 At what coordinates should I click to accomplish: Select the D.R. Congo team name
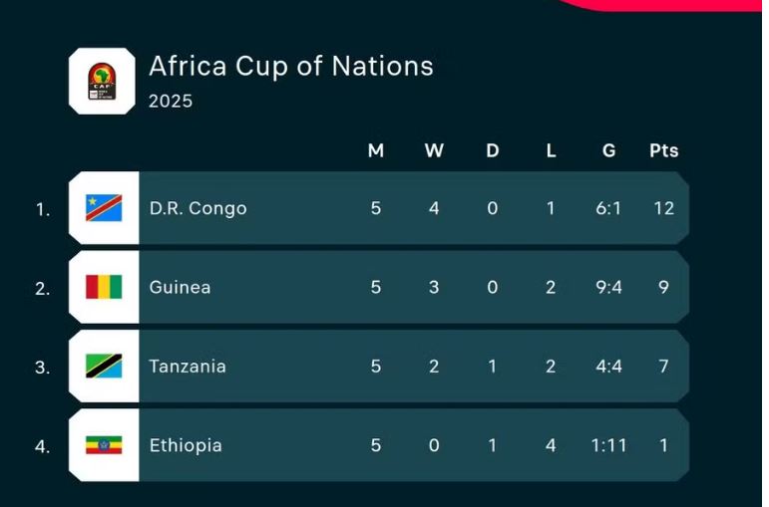(197, 208)
